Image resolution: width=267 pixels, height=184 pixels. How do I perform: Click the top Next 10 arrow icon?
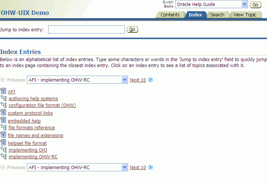coord(150,80)
